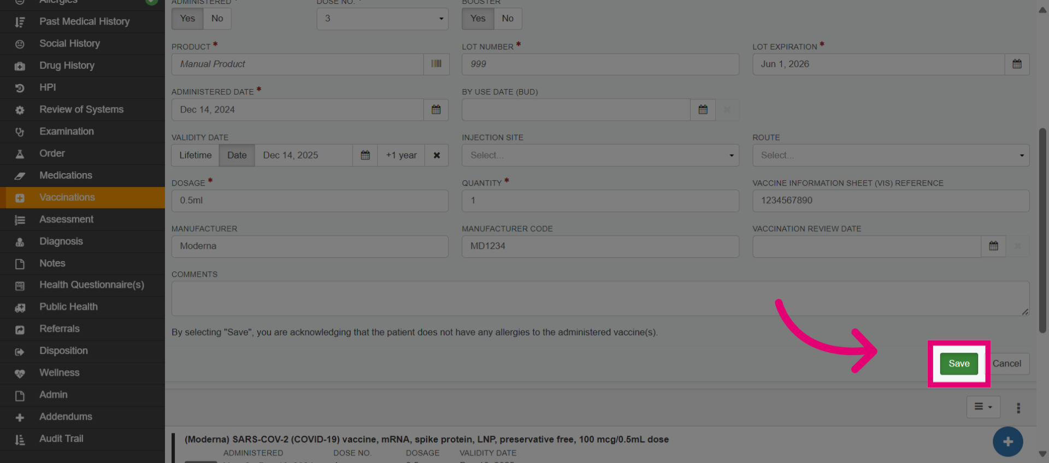1049x463 pixels.
Task: Open By Use Date calendar picker
Action: pos(703,110)
